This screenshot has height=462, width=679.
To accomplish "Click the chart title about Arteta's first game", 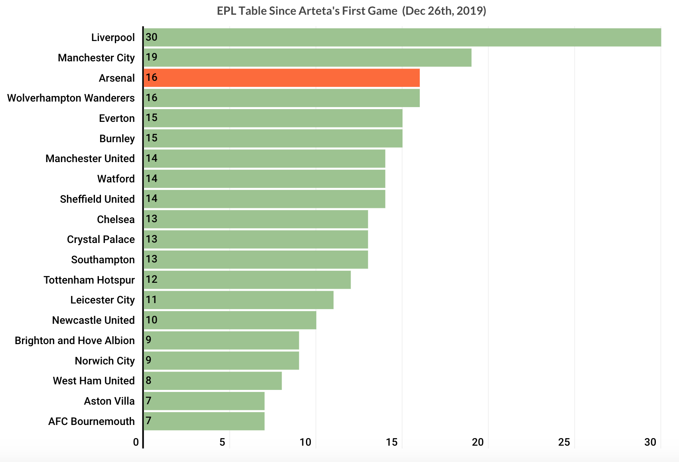I will pyautogui.click(x=351, y=11).
